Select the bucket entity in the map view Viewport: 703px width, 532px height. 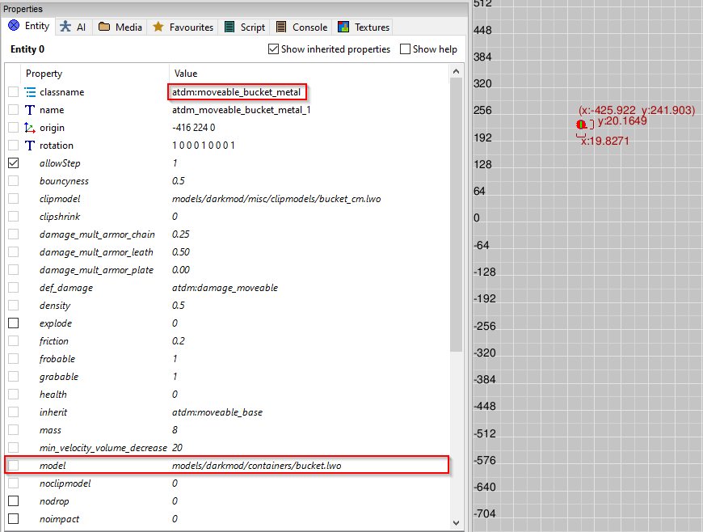tap(581, 124)
